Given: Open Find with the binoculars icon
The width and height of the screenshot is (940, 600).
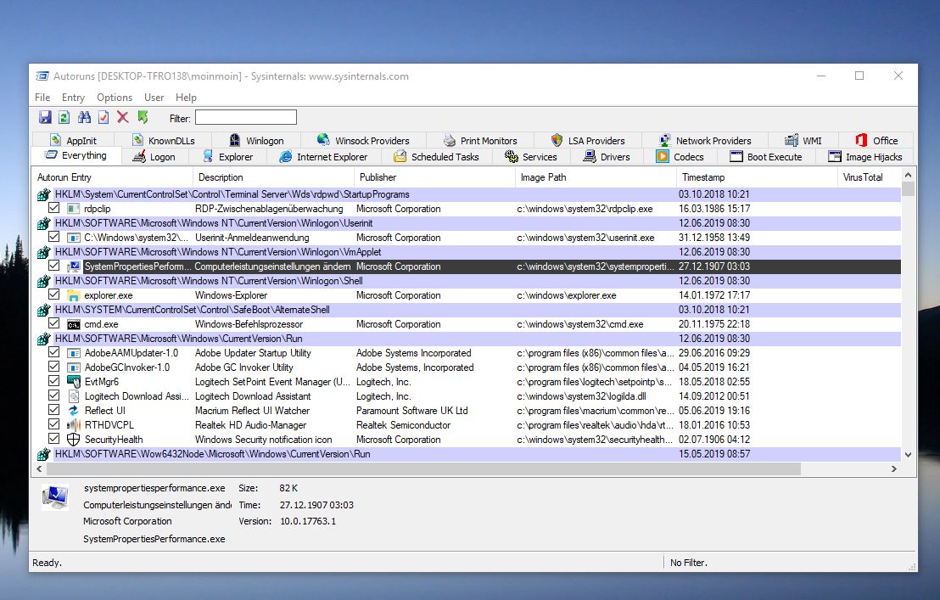Looking at the screenshot, I should pos(84,117).
